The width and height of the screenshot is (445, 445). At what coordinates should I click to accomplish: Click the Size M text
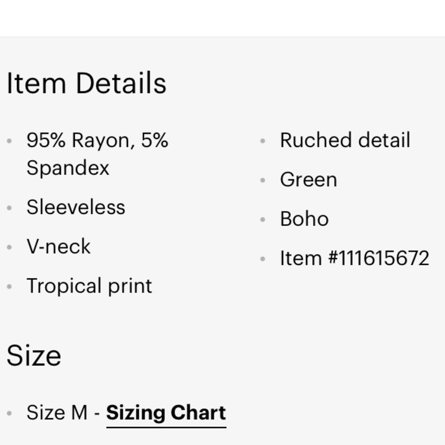point(57,413)
